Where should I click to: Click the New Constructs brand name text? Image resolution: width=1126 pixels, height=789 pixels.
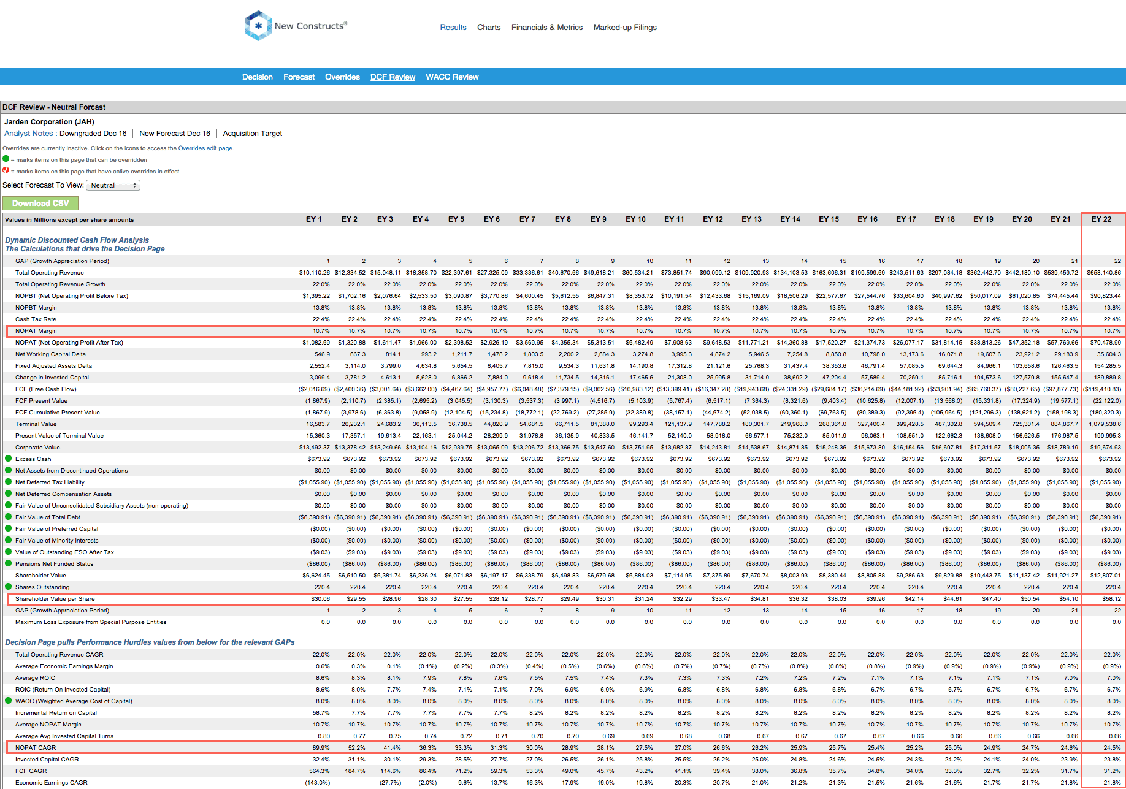(x=310, y=26)
